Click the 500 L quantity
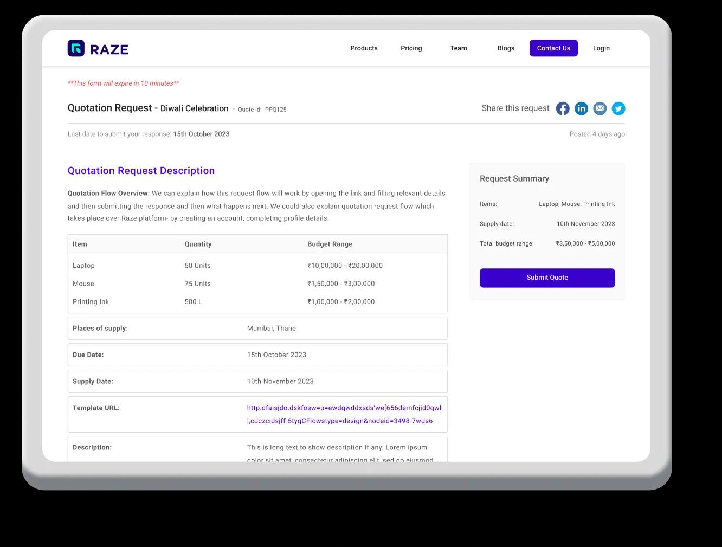This screenshot has width=722, height=547. 193,301
